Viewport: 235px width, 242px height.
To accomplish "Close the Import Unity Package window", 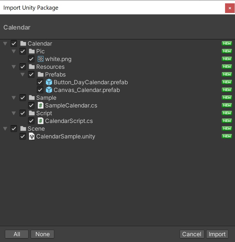I will click(229, 8).
